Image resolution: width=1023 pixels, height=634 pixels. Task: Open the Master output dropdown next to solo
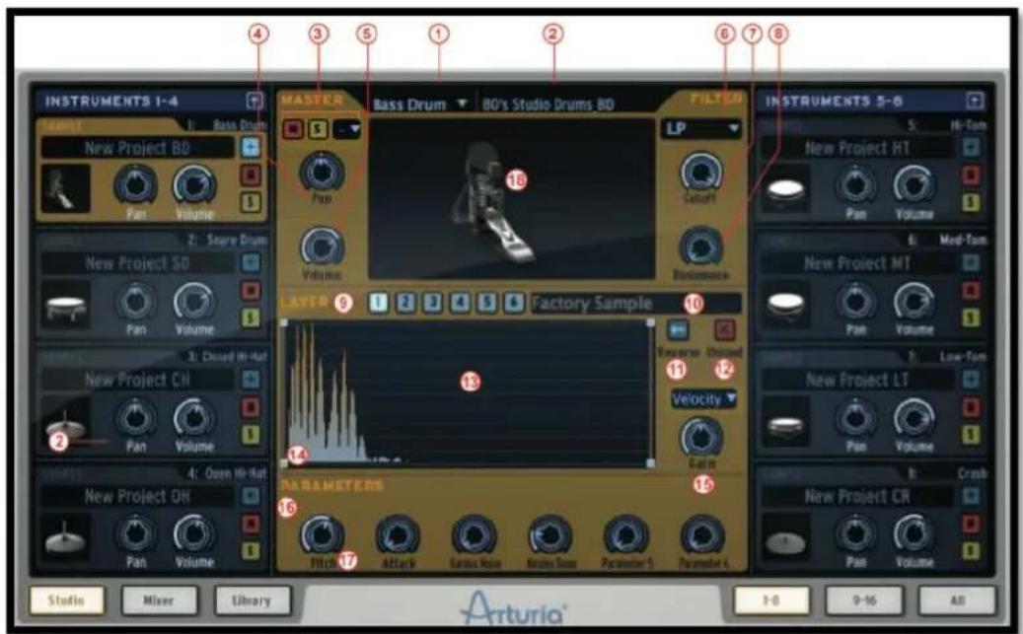[x=346, y=129]
